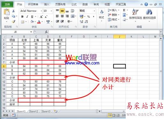
Task: Click the phonetic guide 文 icon
Action: 48,22
